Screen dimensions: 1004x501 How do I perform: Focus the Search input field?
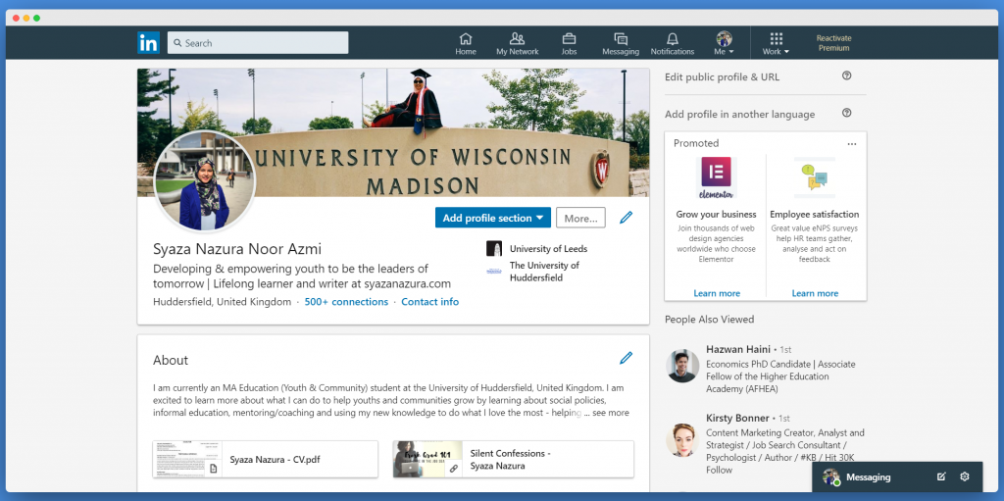258,43
